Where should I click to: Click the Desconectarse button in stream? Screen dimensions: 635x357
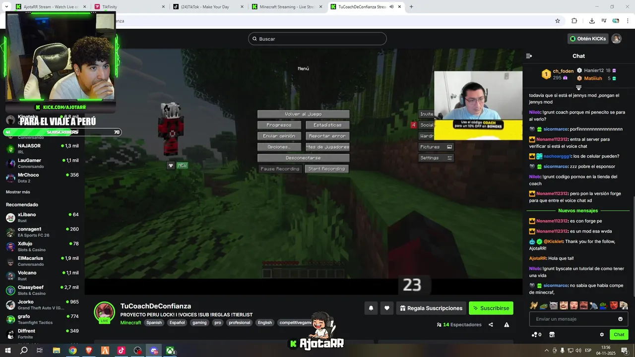(x=303, y=158)
